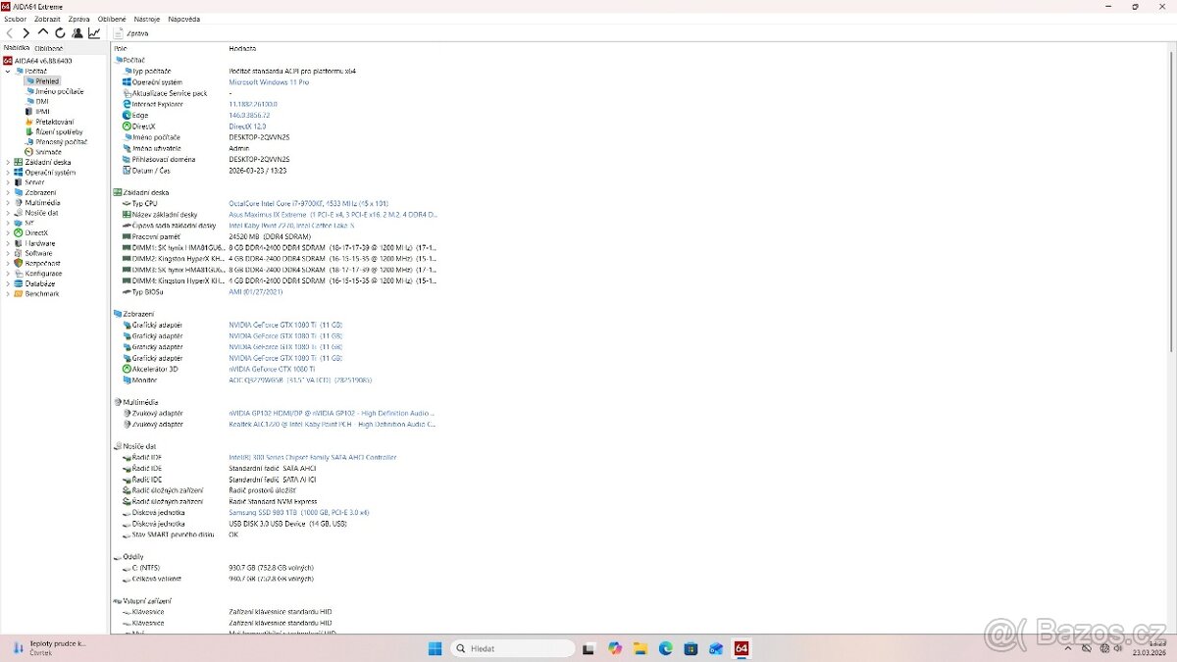Open AIDA64 icon in Windows taskbar
This screenshot has width=1177, height=662.
(x=742, y=648)
